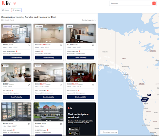The width and height of the screenshot is (159, 136).
Task: Check Availability for 8080 Nunavut Lane
Action: (x=16, y=58)
